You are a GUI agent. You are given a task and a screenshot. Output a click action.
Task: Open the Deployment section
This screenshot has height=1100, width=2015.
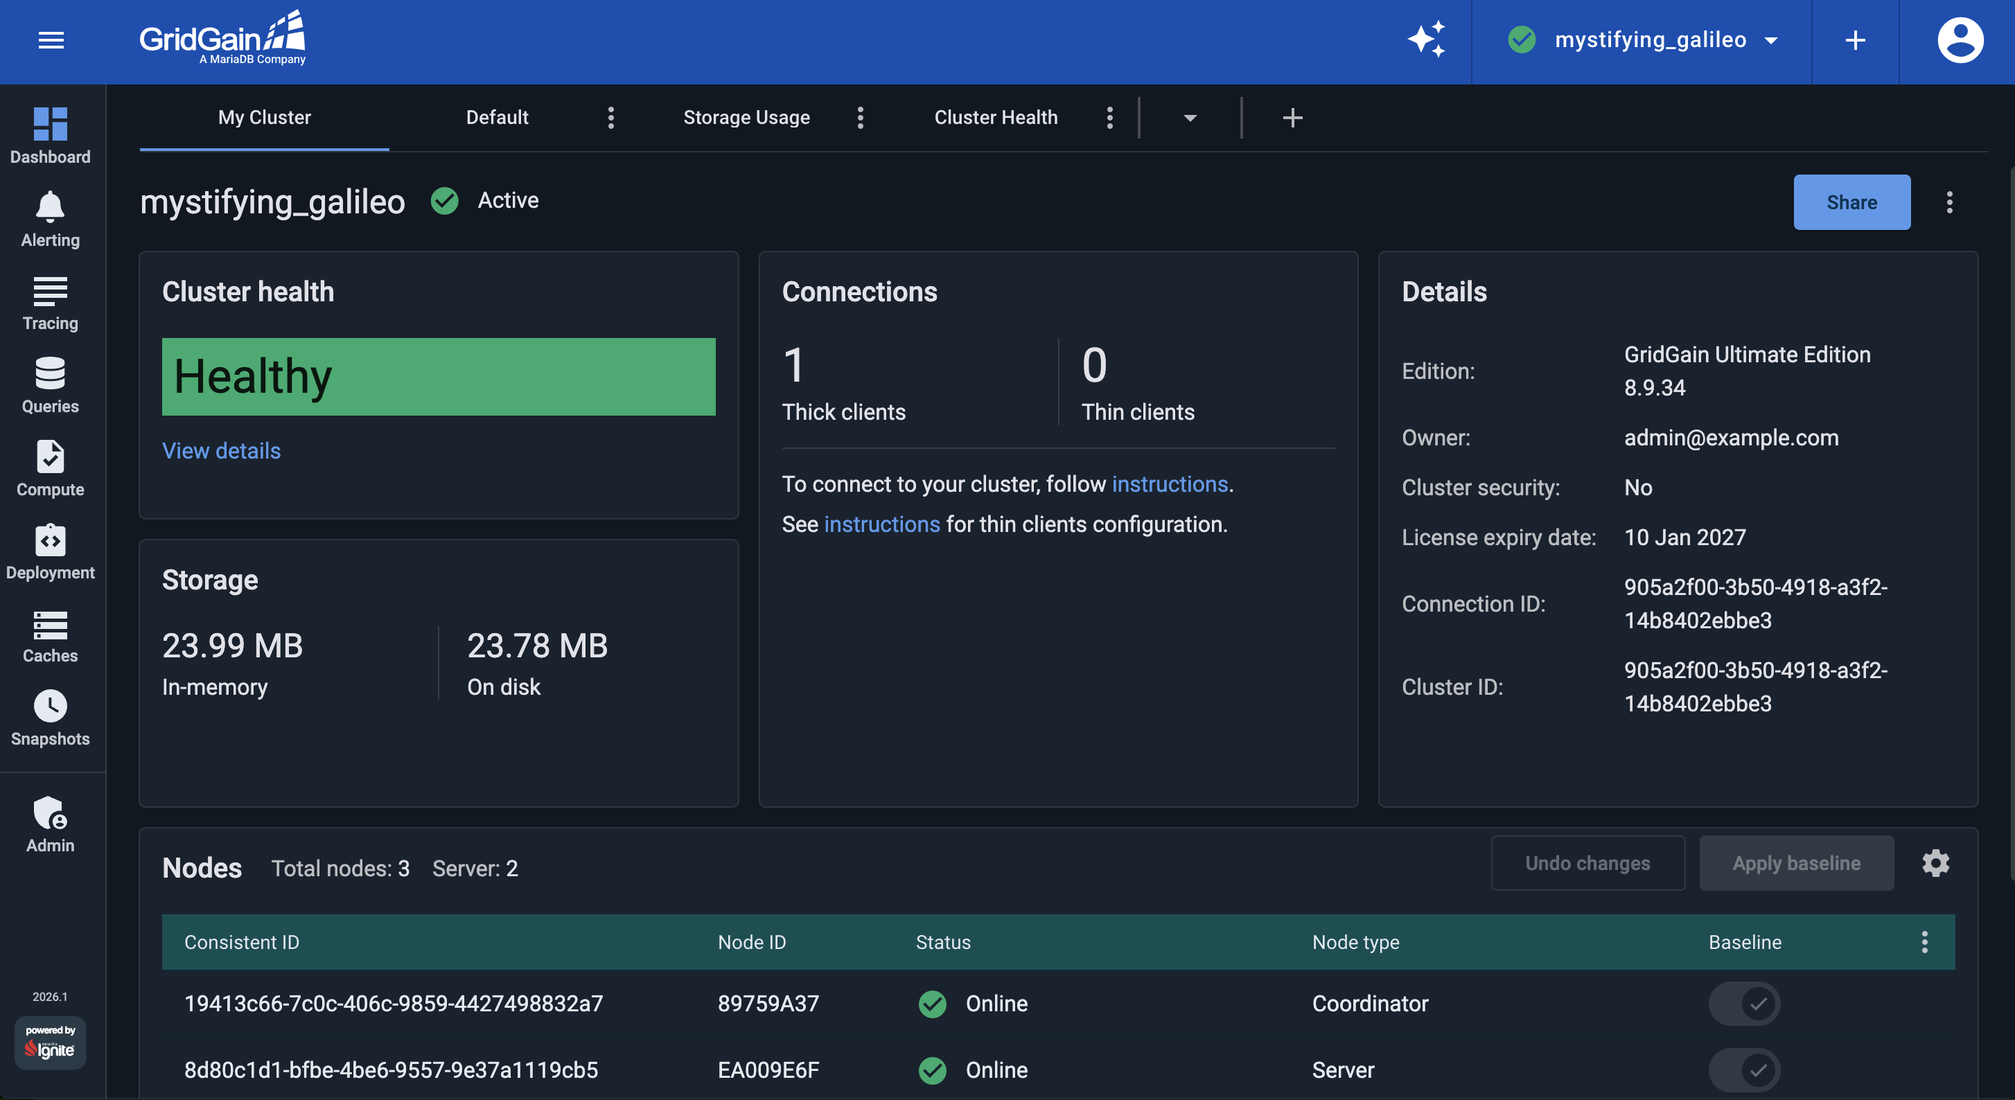[50, 552]
